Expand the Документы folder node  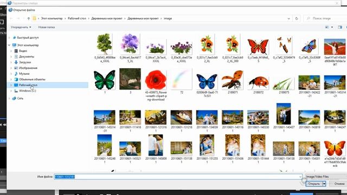click(11, 56)
